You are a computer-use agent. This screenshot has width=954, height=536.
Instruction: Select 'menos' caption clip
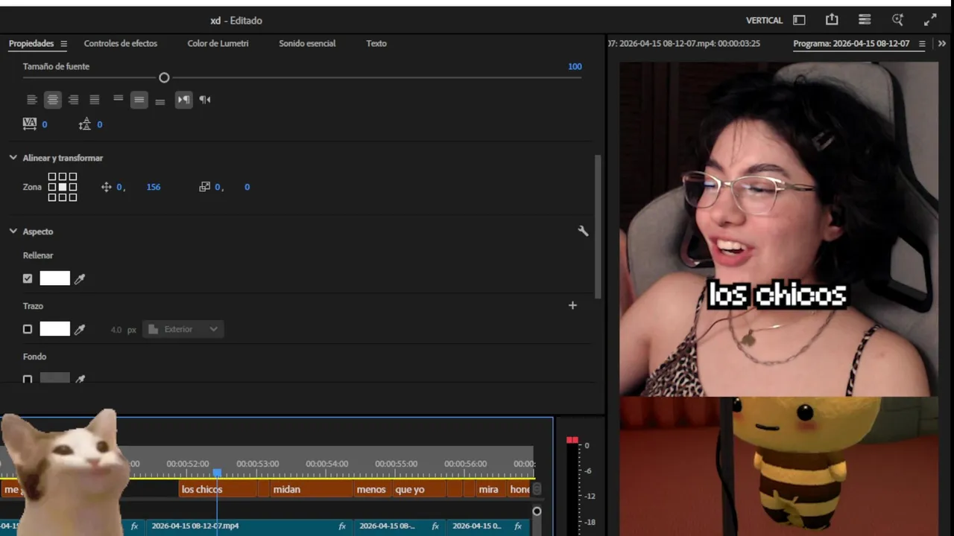(x=371, y=489)
